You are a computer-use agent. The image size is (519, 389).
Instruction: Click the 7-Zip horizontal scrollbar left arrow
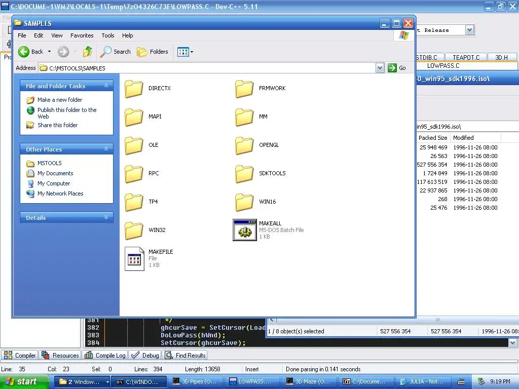(x=272, y=320)
